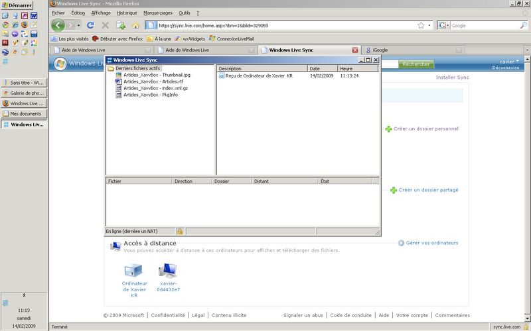Select Articles_XavvBox - PkgInfo file
This screenshot has width=531, height=331.
pyautogui.click(x=147, y=95)
